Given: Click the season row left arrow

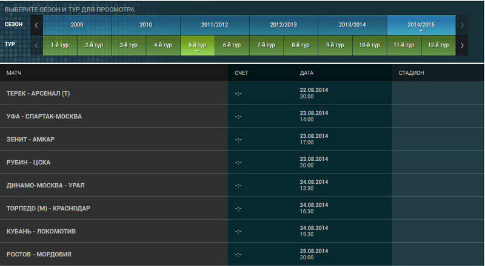Looking at the screenshot, I should click(x=36, y=25).
